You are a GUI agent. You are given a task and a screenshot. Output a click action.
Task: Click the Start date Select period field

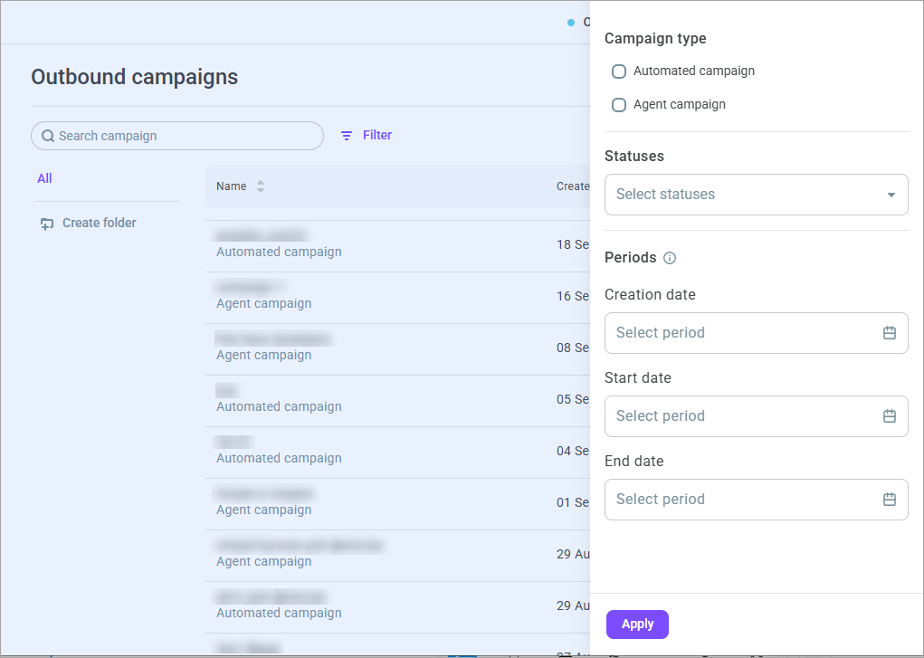756,416
